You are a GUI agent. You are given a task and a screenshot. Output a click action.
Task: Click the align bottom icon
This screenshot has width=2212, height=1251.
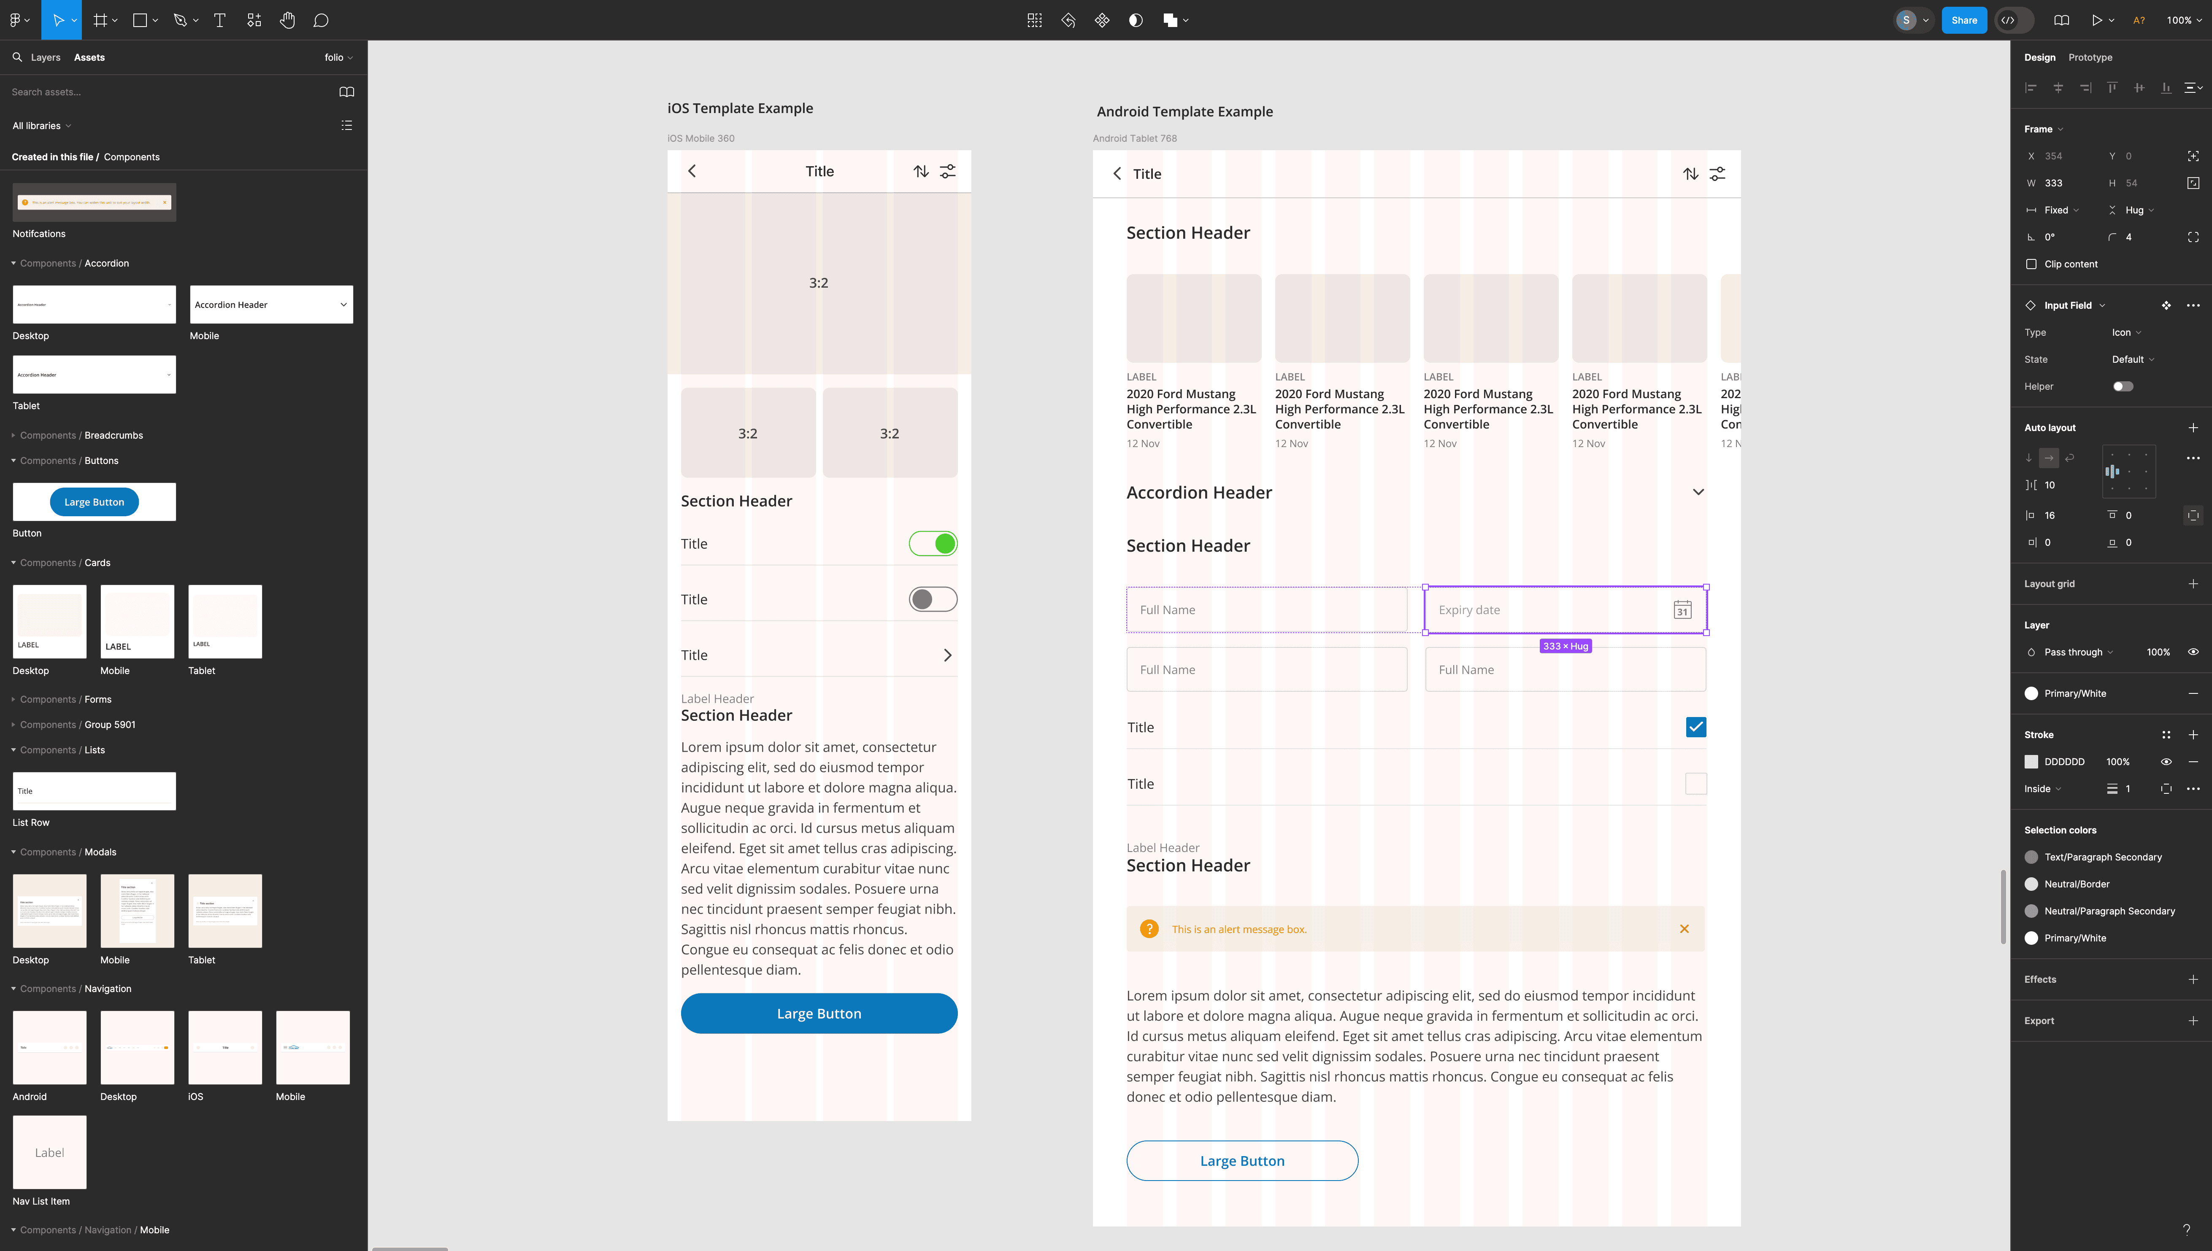[2166, 88]
